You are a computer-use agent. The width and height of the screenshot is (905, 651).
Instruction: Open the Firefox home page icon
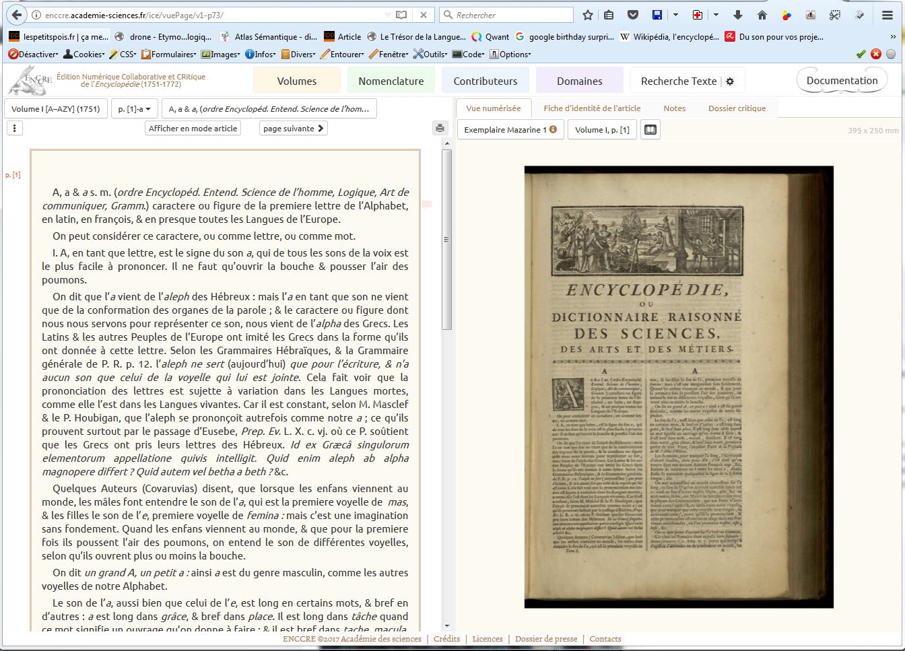click(x=762, y=15)
